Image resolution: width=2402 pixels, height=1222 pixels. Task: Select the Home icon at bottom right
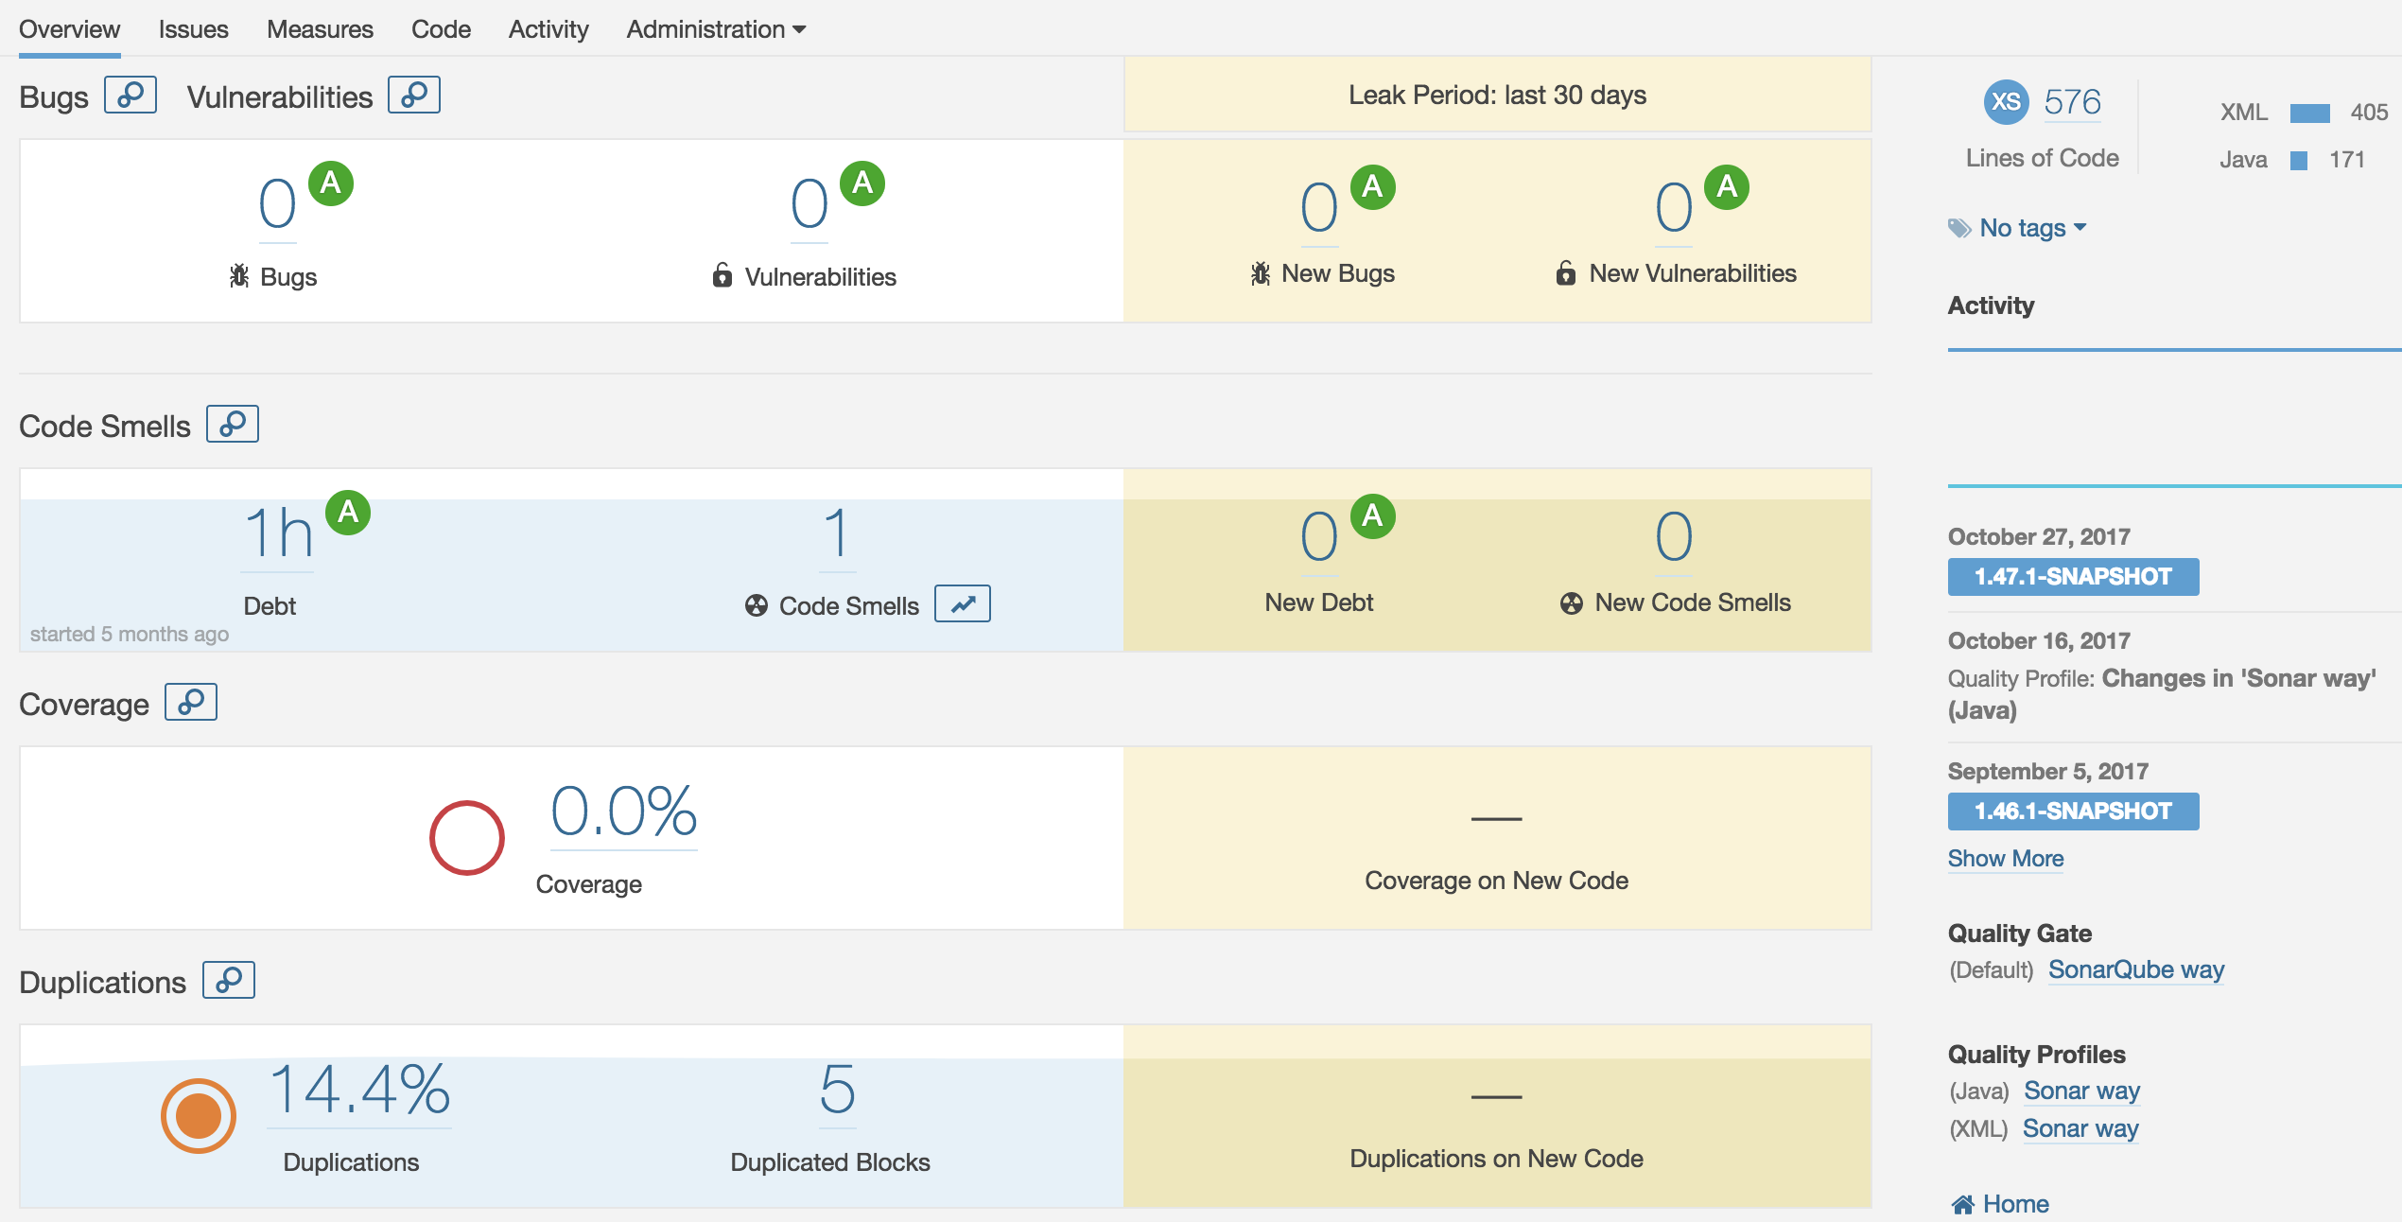point(1964,1203)
